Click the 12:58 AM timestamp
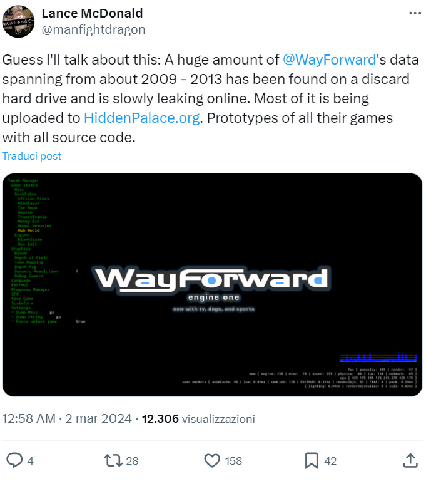 coord(29,418)
